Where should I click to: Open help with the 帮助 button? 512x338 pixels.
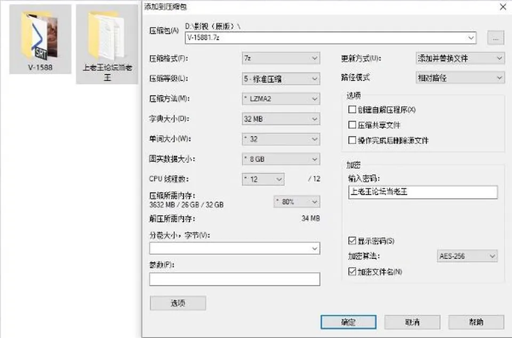click(476, 323)
